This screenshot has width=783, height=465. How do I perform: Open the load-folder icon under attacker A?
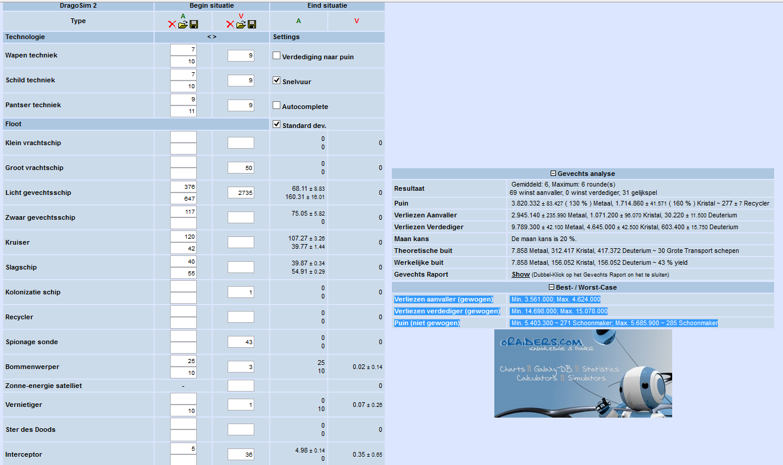click(183, 24)
